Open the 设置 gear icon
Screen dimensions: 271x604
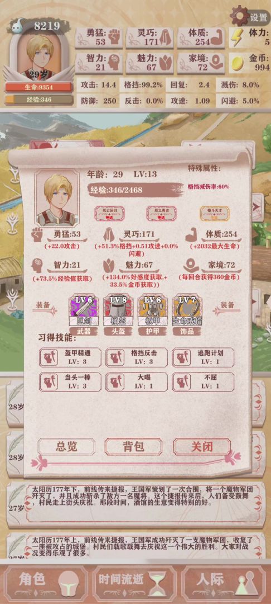240,16
